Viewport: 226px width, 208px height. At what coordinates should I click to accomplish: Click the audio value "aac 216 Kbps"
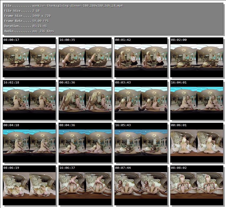coord(43,31)
